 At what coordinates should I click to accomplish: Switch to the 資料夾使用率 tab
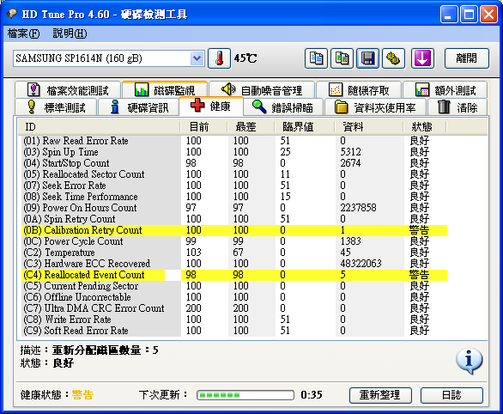coord(376,107)
